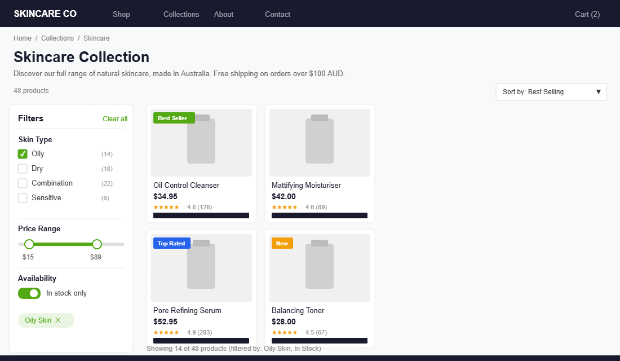Open the Sort by Best Selling dropdown
620x361 pixels.
(551, 91)
